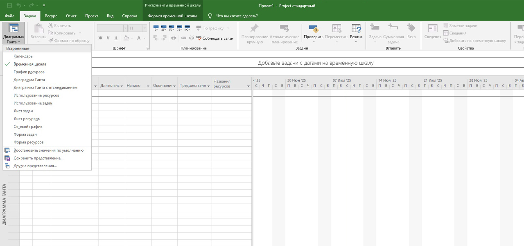Click the Диаграмма Ганта view button
Viewport: 524px width, 246px height.
pyautogui.click(x=14, y=33)
